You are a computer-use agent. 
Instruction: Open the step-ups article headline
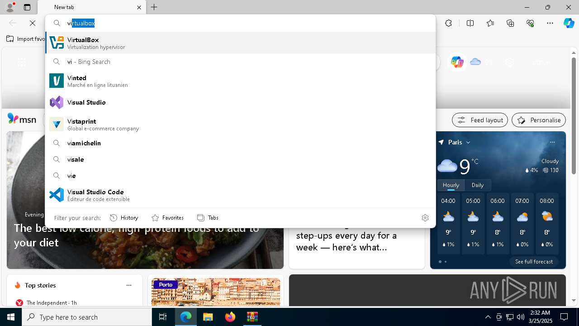pyautogui.click(x=346, y=241)
